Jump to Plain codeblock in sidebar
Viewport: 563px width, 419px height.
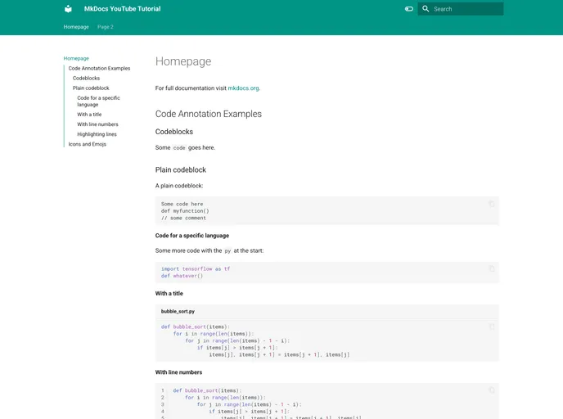(x=91, y=88)
